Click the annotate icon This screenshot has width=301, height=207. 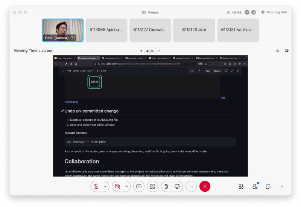pos(278,51)
